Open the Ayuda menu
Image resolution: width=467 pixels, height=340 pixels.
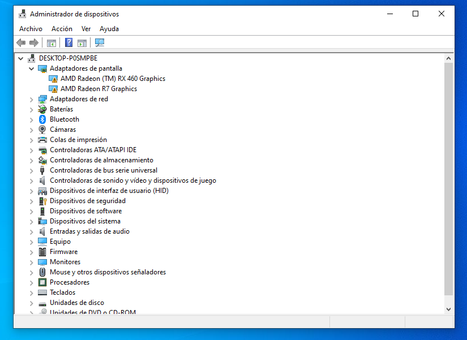coord(109,29)
